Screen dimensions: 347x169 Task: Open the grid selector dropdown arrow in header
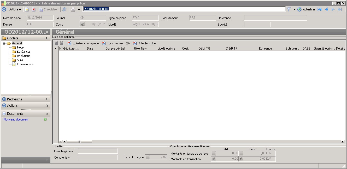coord(55,49)
